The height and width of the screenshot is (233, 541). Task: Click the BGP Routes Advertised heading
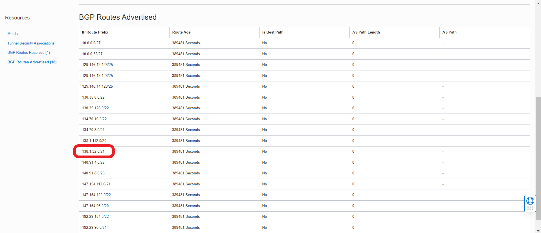[x=118, y=17]
